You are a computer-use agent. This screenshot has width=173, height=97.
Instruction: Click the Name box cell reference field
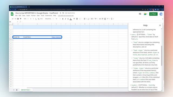[x=14, y=22]
